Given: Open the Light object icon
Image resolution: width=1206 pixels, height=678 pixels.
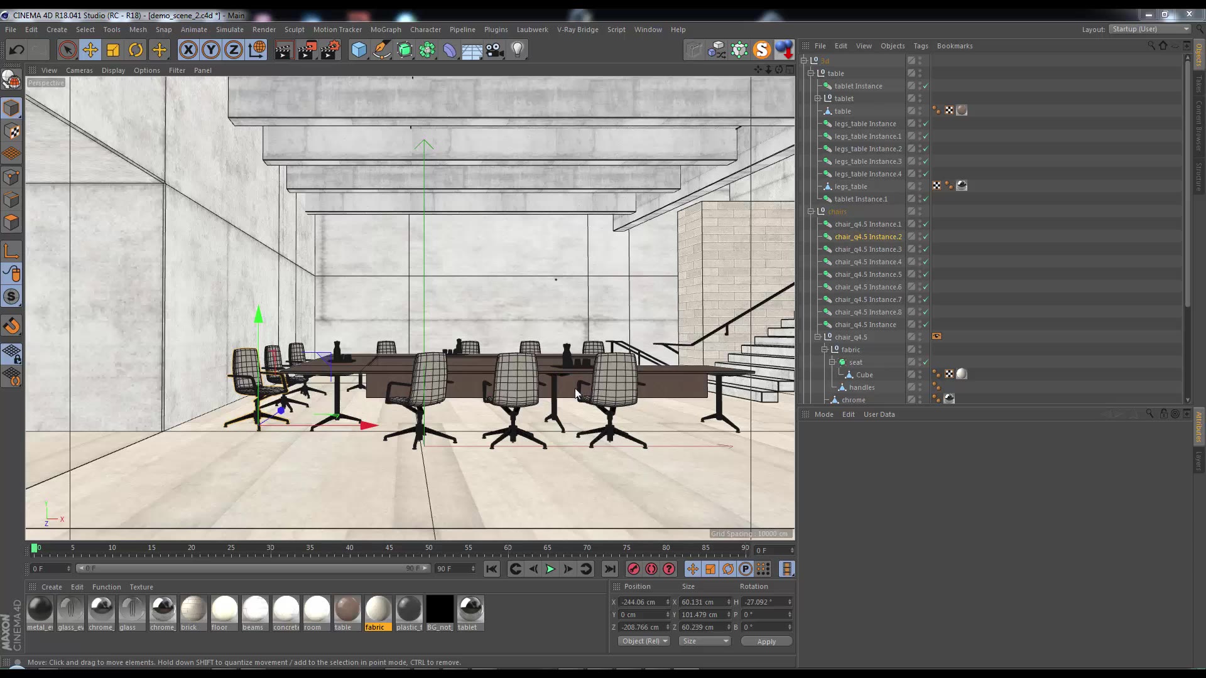Looking at the screenshot, I should [x=518, y=50].
